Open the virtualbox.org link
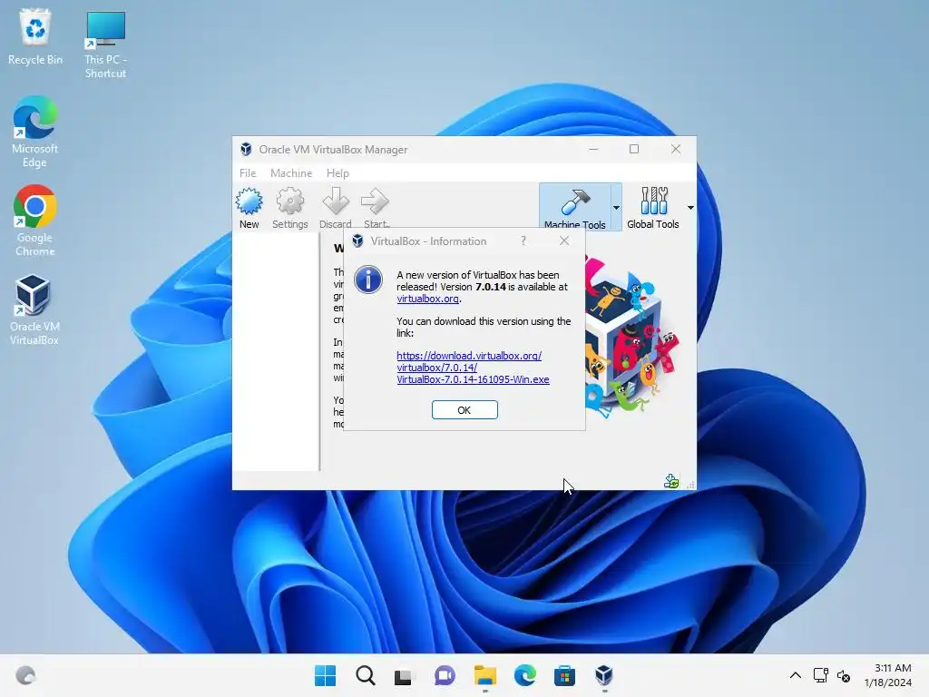This screenshot has width=929, height=697. (428, 299)
